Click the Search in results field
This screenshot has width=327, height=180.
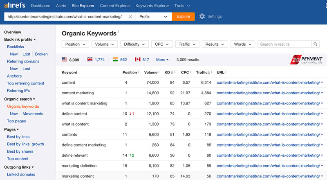click(x=284, y=44)
